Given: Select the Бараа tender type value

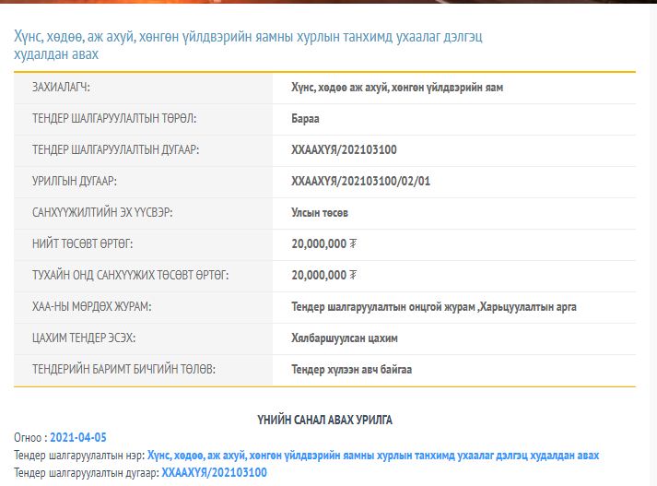Looking at the screenshot, I should click(x=305, y=119).
